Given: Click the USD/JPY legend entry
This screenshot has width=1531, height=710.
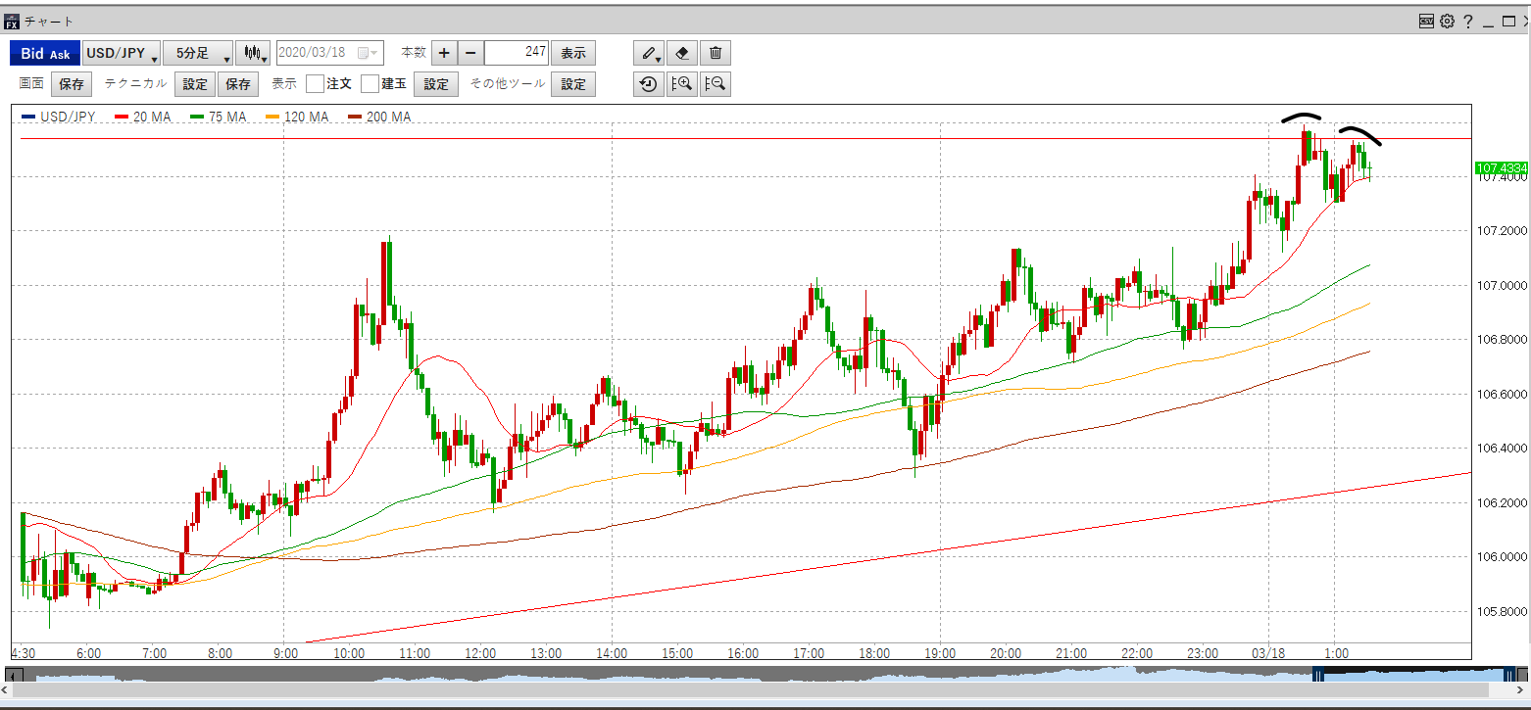Looking at the screenshot, I should click(x=59, y=117).
